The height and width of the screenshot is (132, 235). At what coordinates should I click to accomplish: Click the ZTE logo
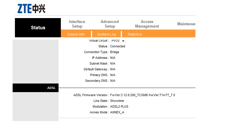pyautogui.click(x=31, y=9)
